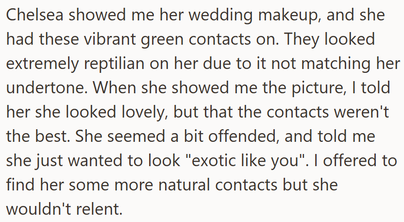This screenshot has height=222, width=404.
Task: Click the word "matching" in third line
Action: tap(336, 64)
